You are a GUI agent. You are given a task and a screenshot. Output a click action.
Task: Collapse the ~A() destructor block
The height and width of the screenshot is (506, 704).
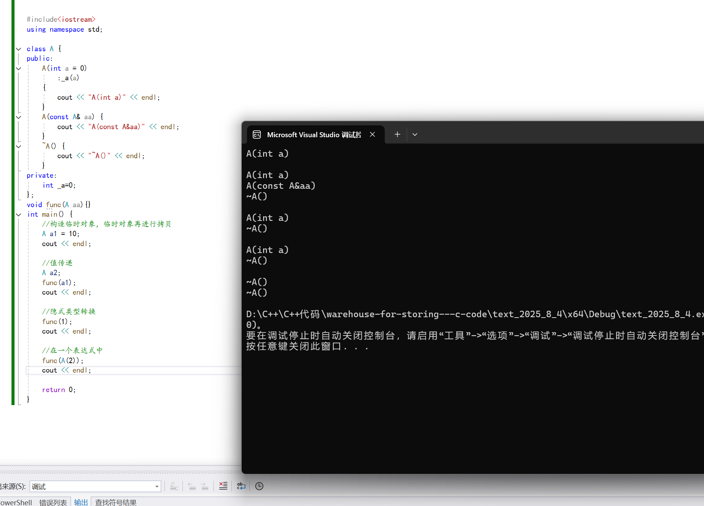point(18,146)
